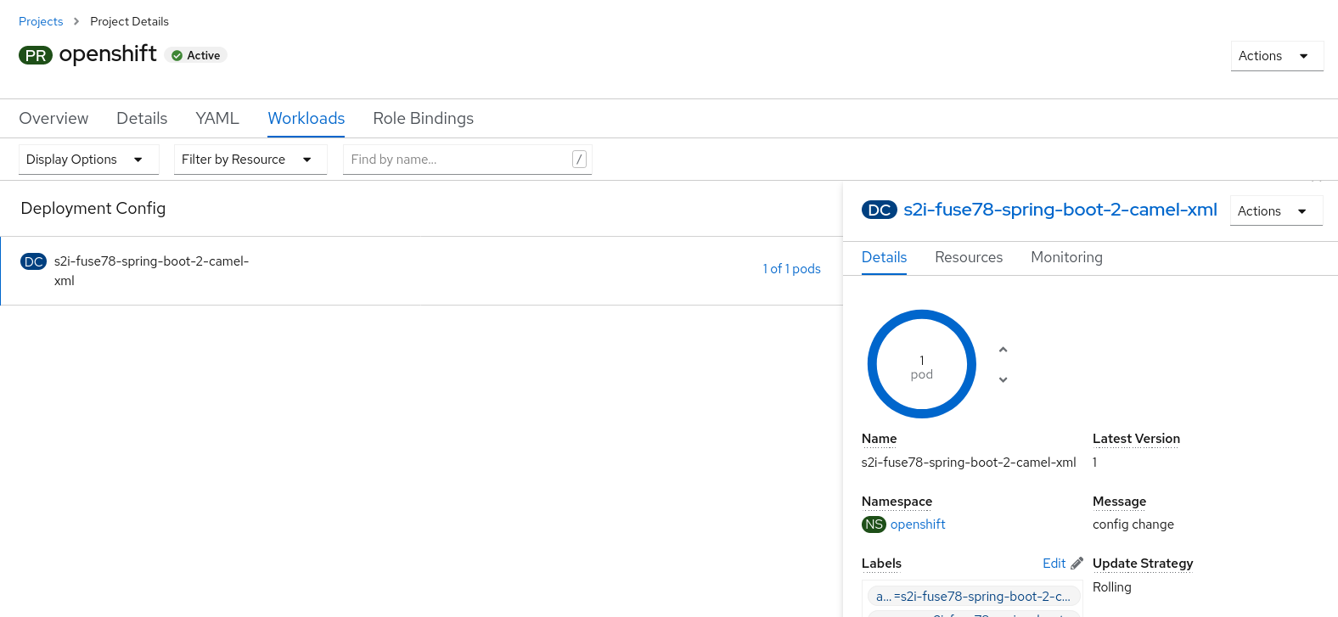Select the s2i-fuse78-spring-boot-2-camel-xml workload row
The image size is (1338, 617).
421,271
